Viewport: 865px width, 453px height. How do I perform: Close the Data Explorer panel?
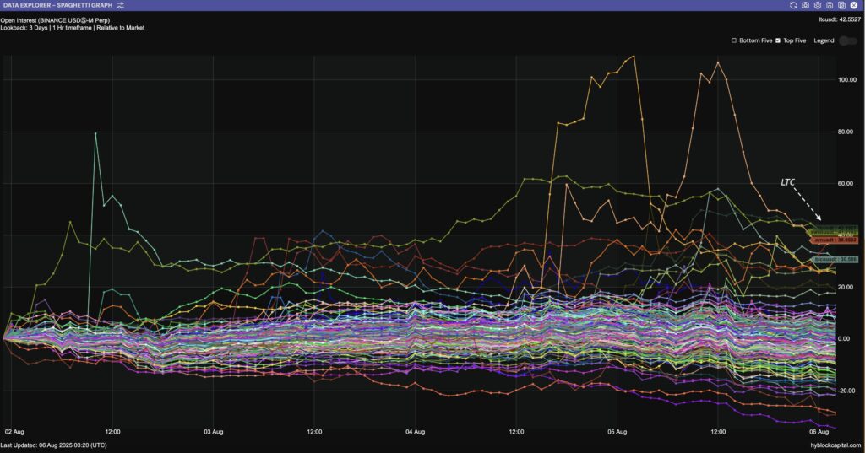[x=854, y=5]
